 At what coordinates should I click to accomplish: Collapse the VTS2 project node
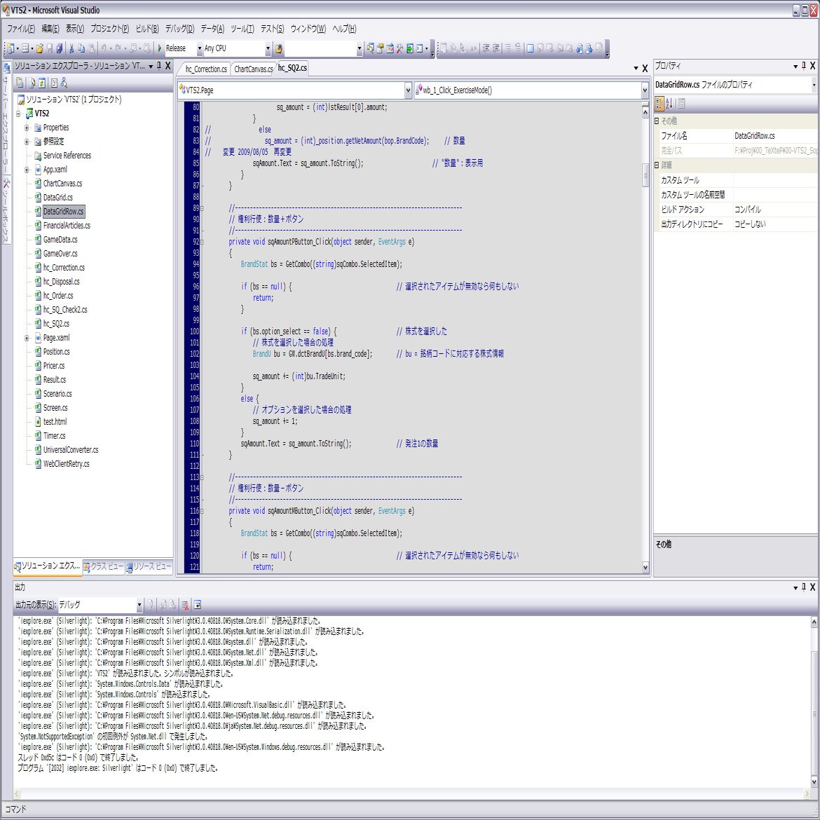[18, 114]
